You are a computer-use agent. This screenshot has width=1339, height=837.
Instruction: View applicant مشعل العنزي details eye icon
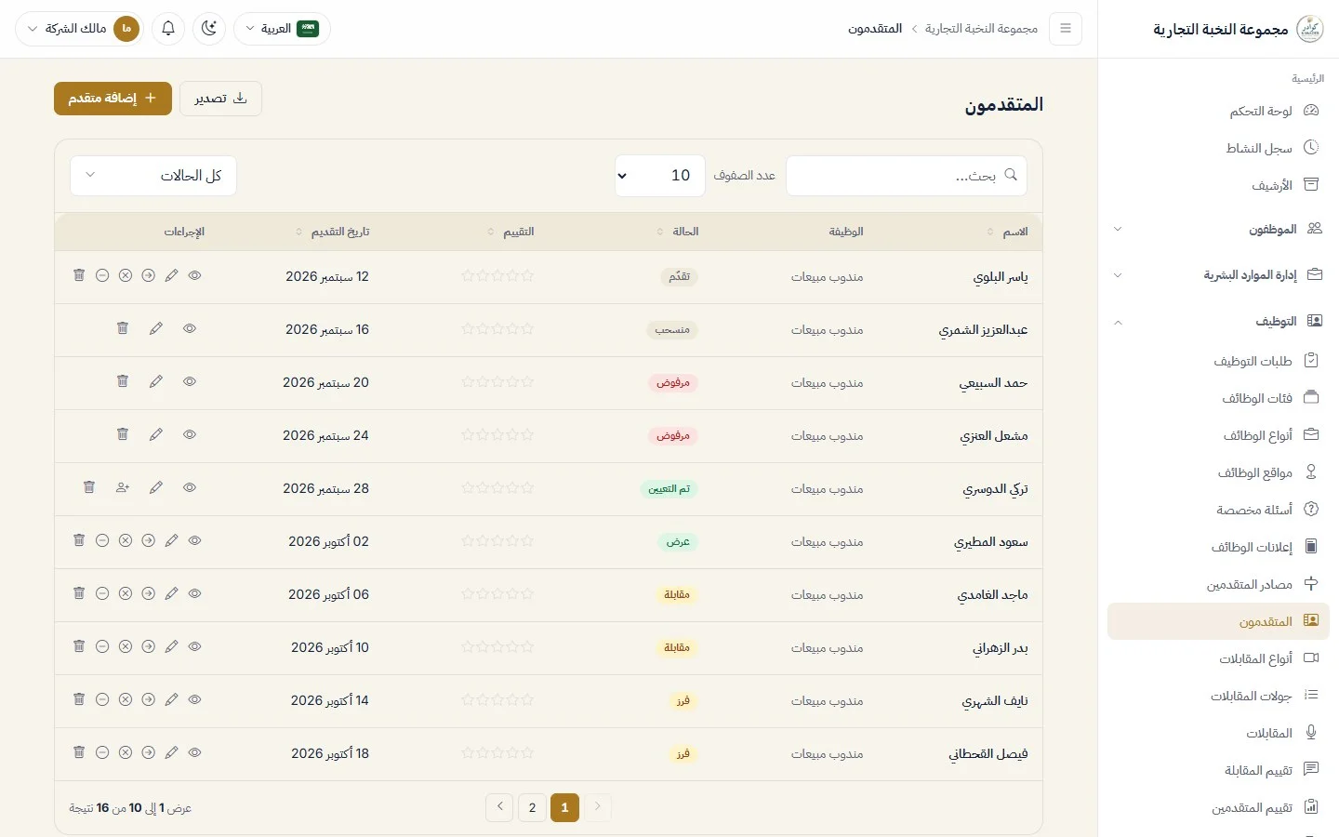[x=190, y=434]
